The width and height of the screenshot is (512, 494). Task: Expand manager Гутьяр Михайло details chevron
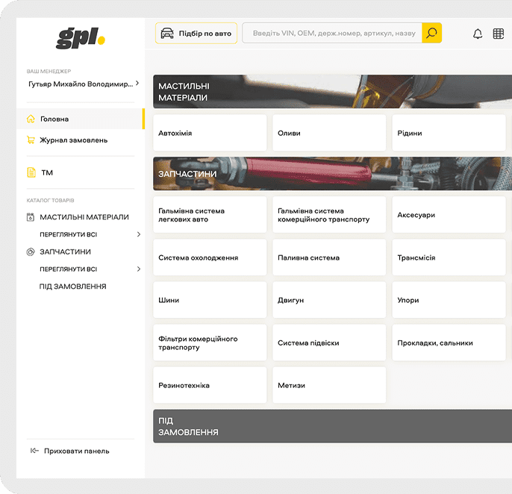click(137, 84)
